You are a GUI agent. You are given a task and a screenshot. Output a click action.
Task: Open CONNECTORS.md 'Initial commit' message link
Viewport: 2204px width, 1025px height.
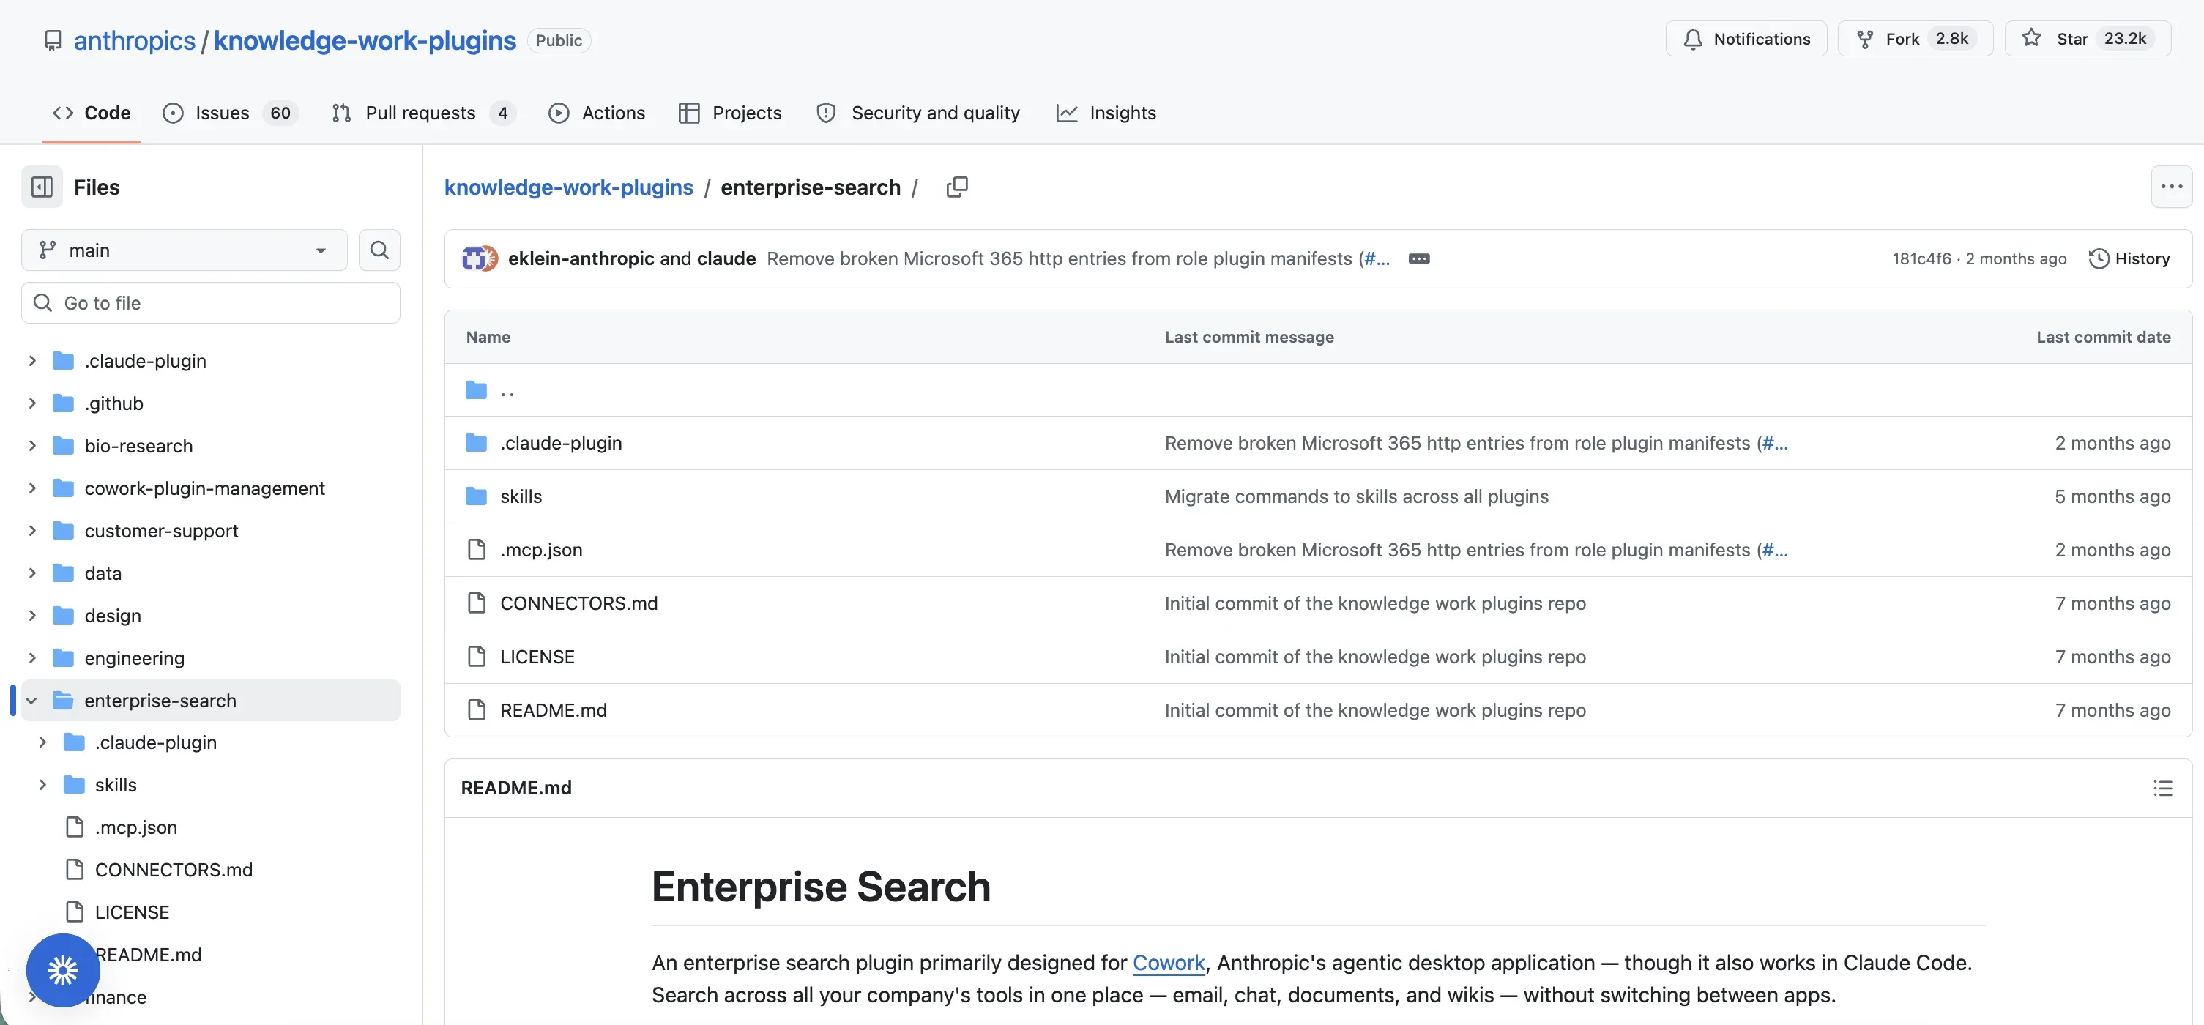tap(1375, 603)
